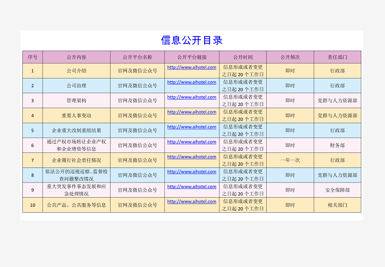Select the 序号 header cell
This screenshot has height=267, width=385.
pyautogui.click(x=33, y=57)
